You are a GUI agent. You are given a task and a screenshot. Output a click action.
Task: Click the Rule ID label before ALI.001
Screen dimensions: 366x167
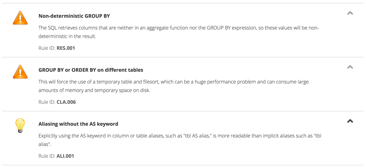pos(47,156)
